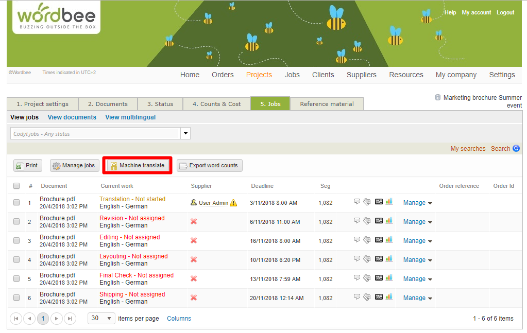Click warning triangle next to User Admin
Image resolution: width=527 pixels, height=333 pixels.
[233, 203]
